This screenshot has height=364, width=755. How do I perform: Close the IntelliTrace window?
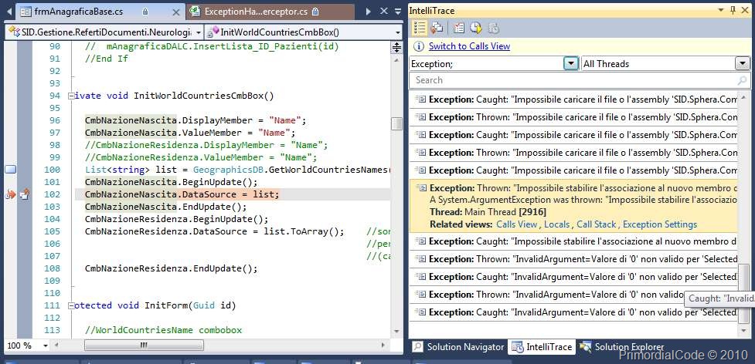(x=746, y=11)
